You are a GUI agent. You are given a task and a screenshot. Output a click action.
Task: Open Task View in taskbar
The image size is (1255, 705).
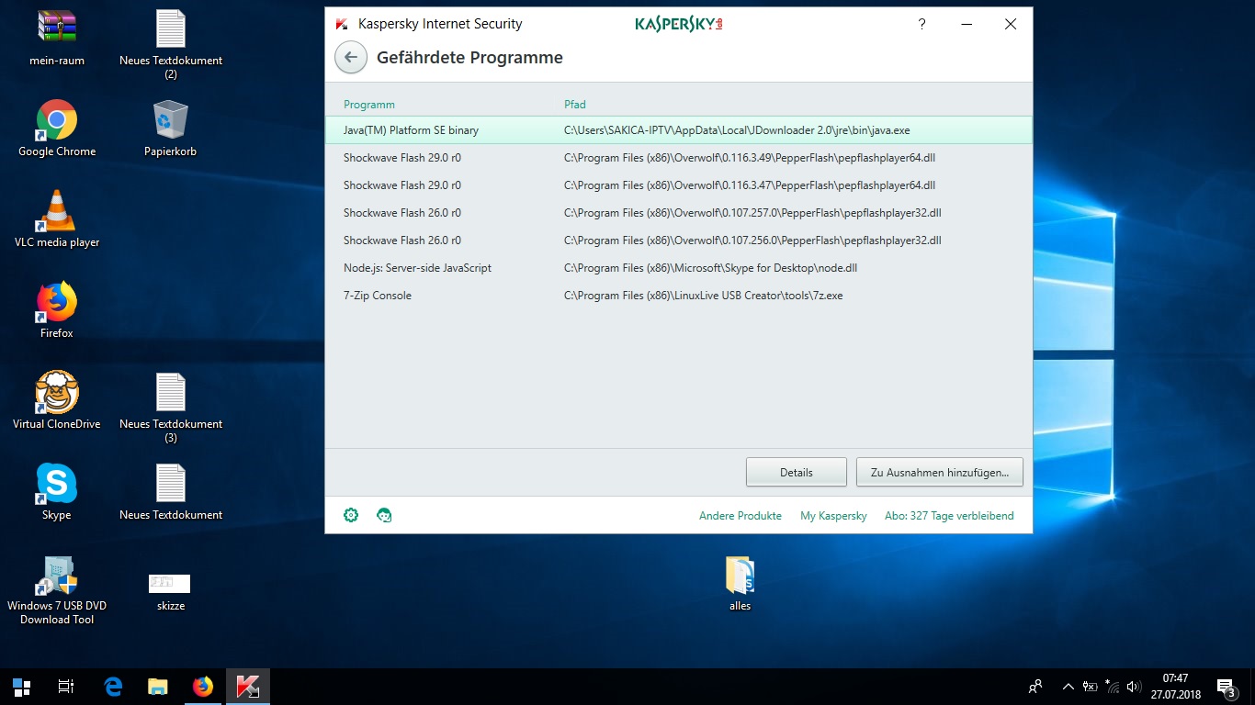tap(66, 687)
